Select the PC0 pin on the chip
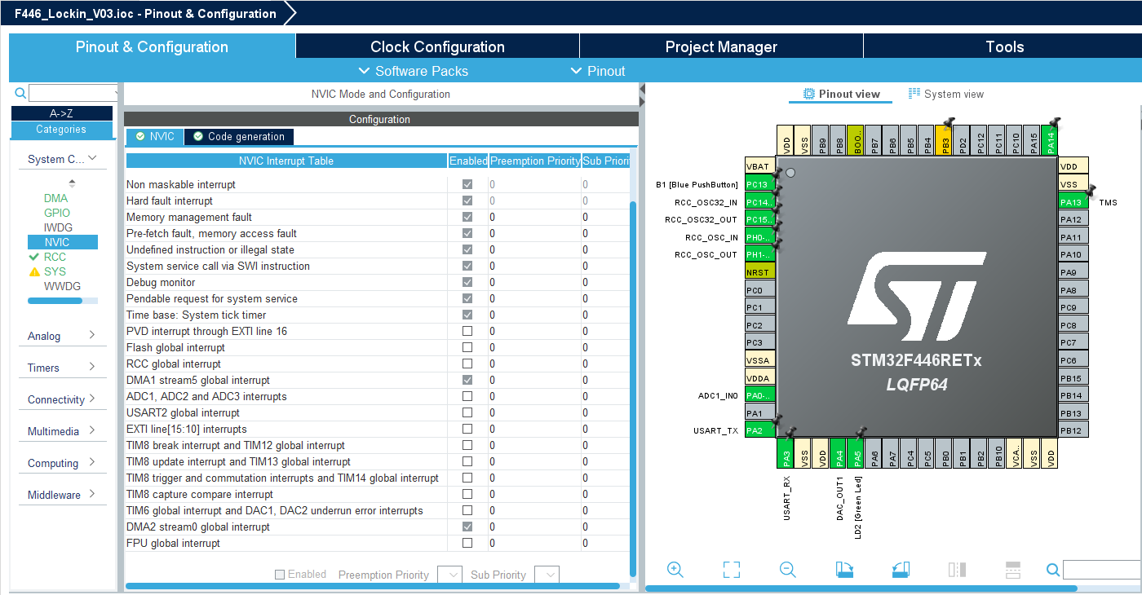Image resolution: width=1142 pixels, height=595 pixels. coord(760,290)
